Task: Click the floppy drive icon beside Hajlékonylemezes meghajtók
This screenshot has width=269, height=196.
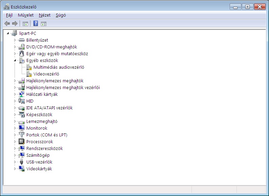Action: click(22, 81)
